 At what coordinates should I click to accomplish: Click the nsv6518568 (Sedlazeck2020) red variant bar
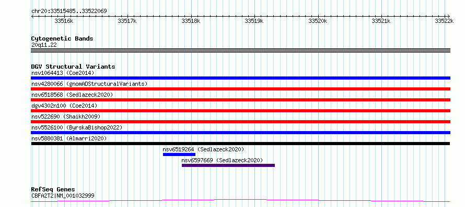pyautogui.click(x=240, y=100)
